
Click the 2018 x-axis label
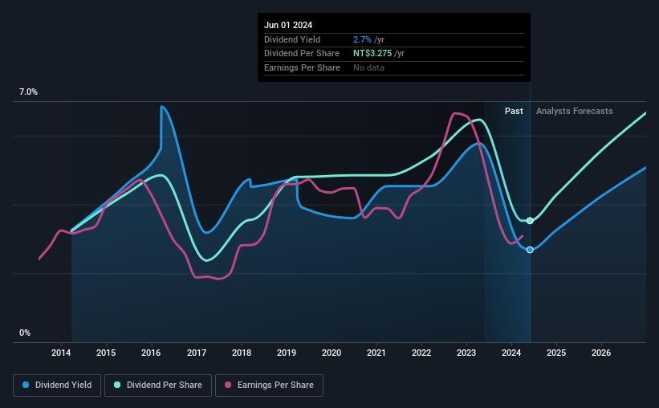point(242,353)
